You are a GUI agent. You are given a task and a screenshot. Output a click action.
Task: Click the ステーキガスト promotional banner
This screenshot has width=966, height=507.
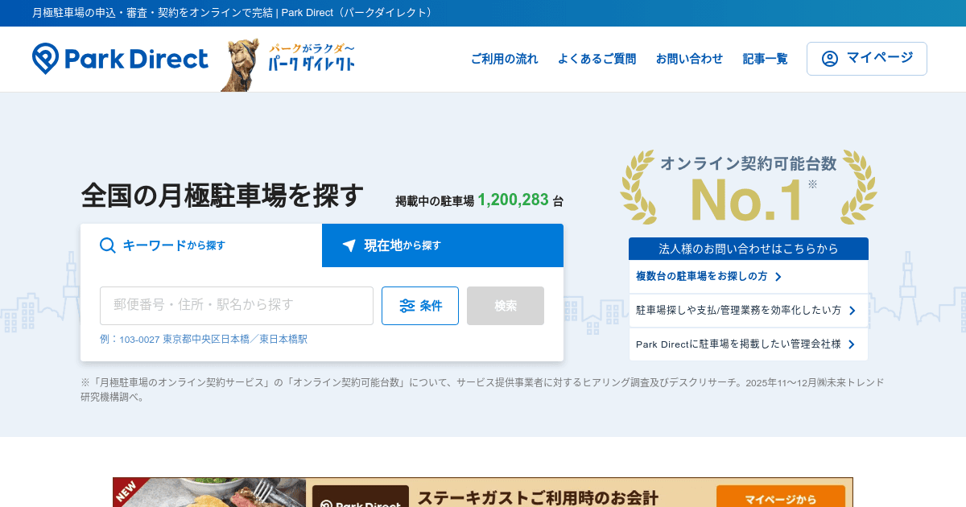483,493
